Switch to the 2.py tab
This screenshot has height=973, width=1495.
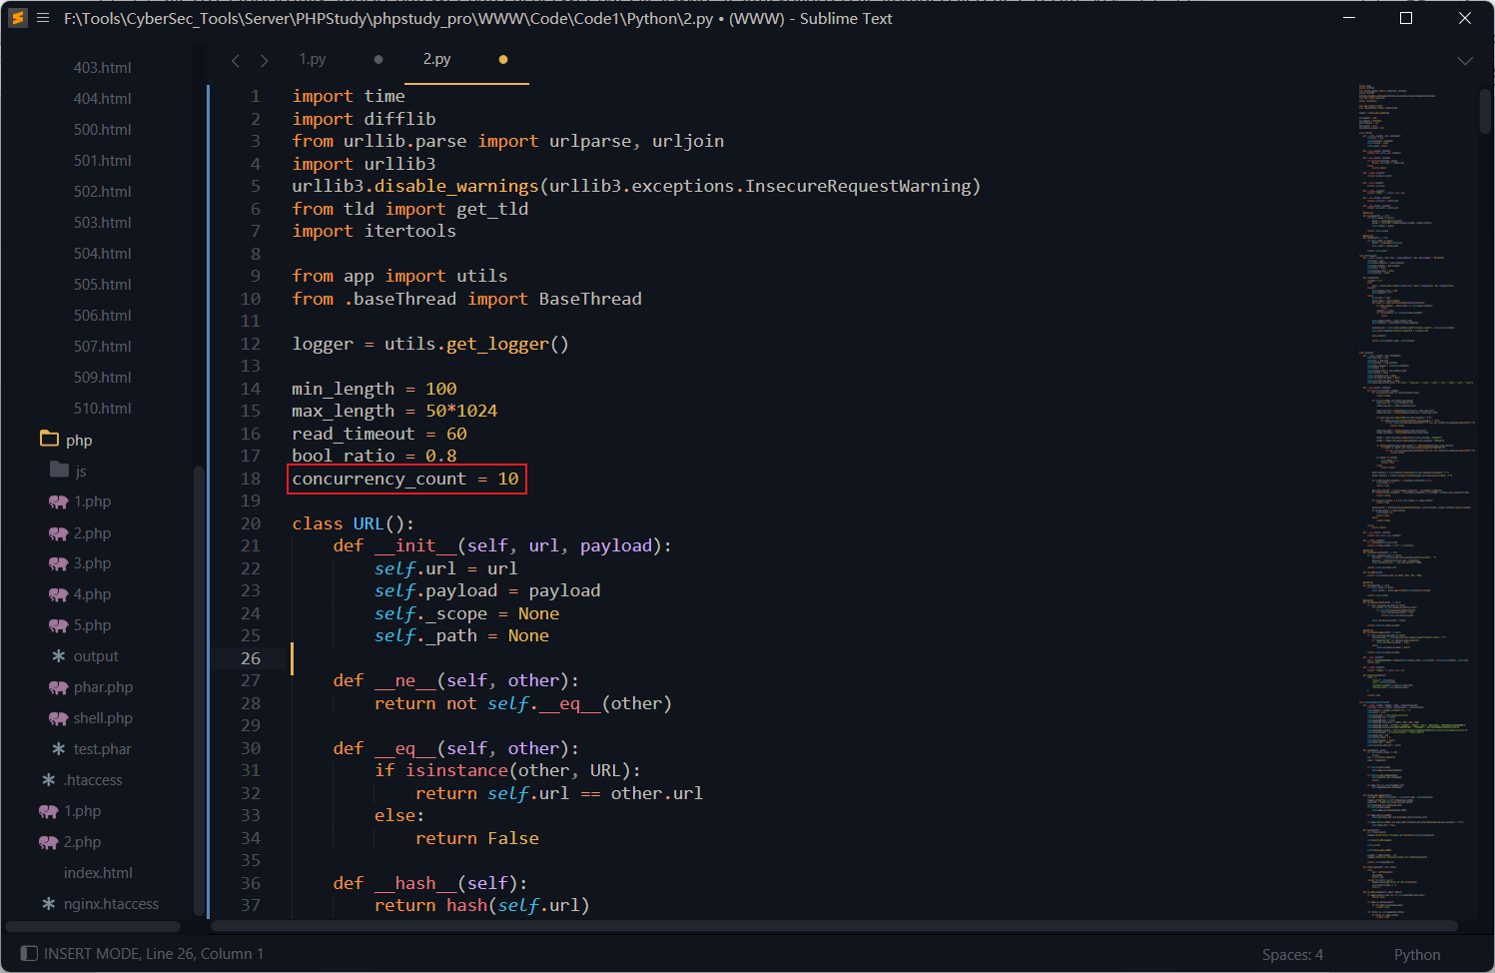pos(436,60)
